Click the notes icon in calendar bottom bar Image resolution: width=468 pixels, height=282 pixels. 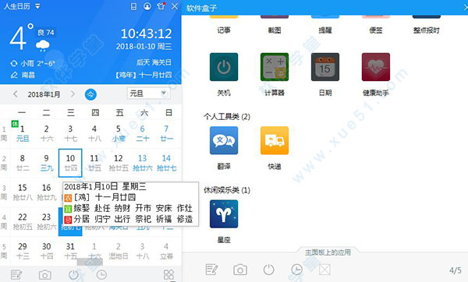(x=16, y=274)
